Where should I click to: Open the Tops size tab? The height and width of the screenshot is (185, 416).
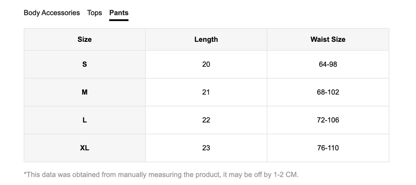pos(94,13)
